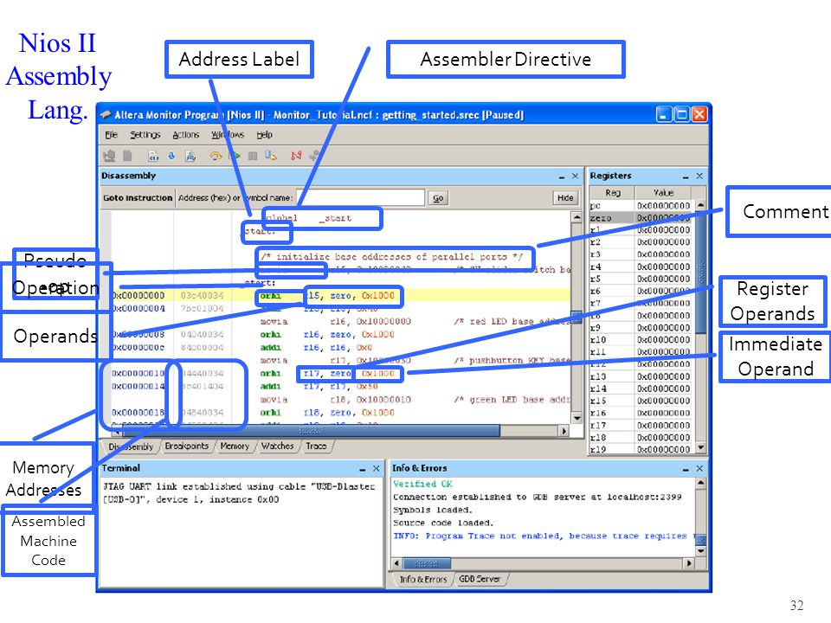Screen dimensions: 831x623
Task: Switch to the Breakpoints tab
Action: click(187, 446)
